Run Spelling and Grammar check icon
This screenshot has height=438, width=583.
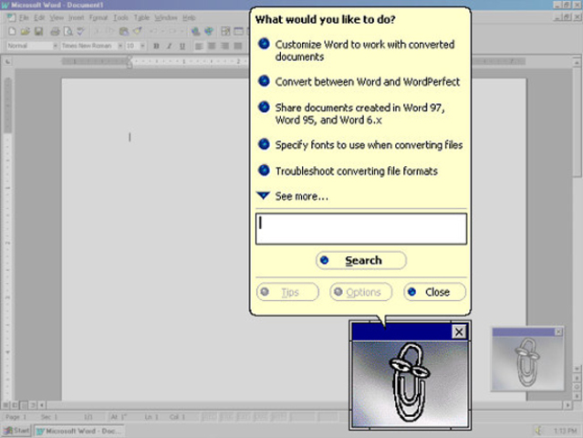point(80,32)
